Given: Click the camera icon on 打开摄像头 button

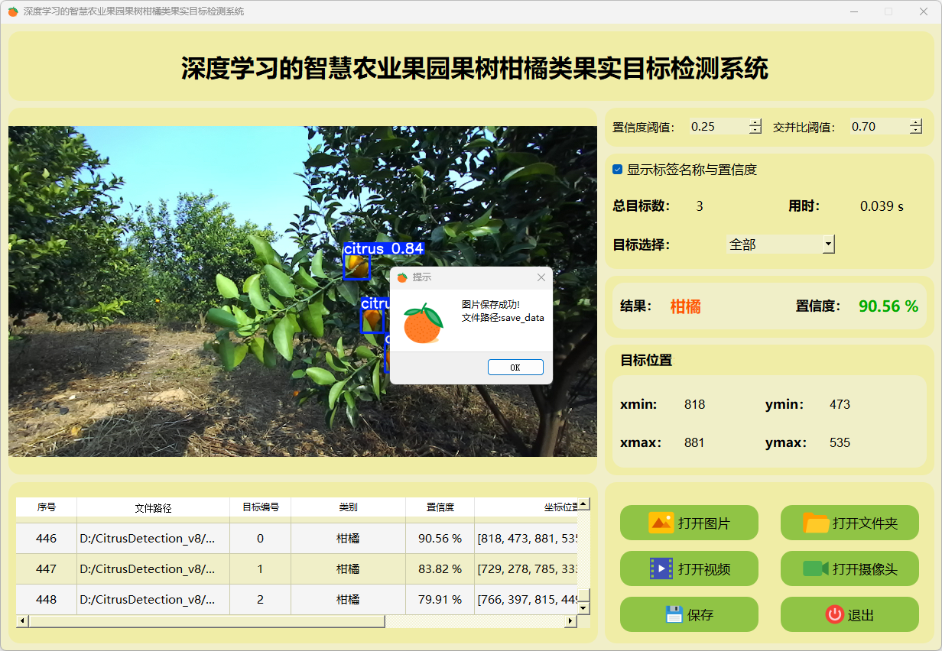Looking at the screenshot, I should tap(816, 568).
